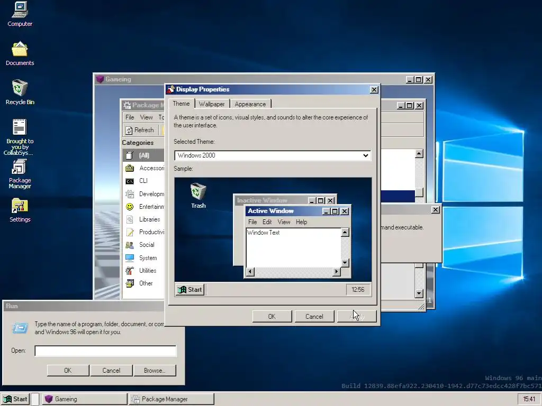Open the Settings desktop shortcut

click(x=20, y=206)
